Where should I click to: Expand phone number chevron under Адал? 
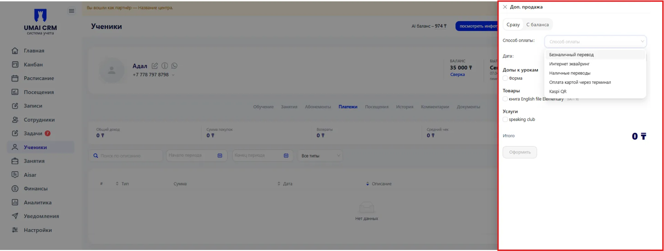coord(173,75)
